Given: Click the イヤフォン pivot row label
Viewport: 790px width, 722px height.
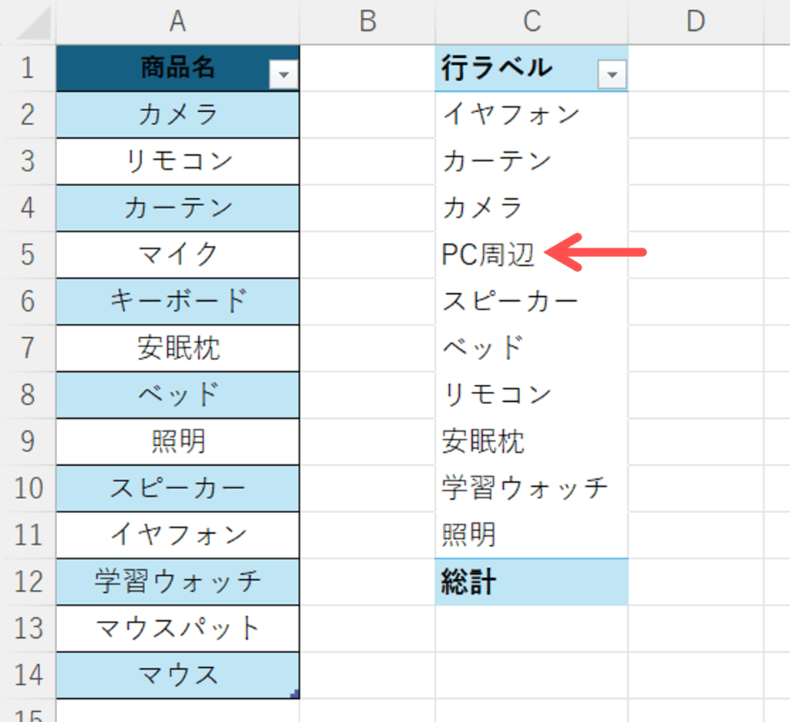Looking at the screenshot, I should (x=511, y=115).
